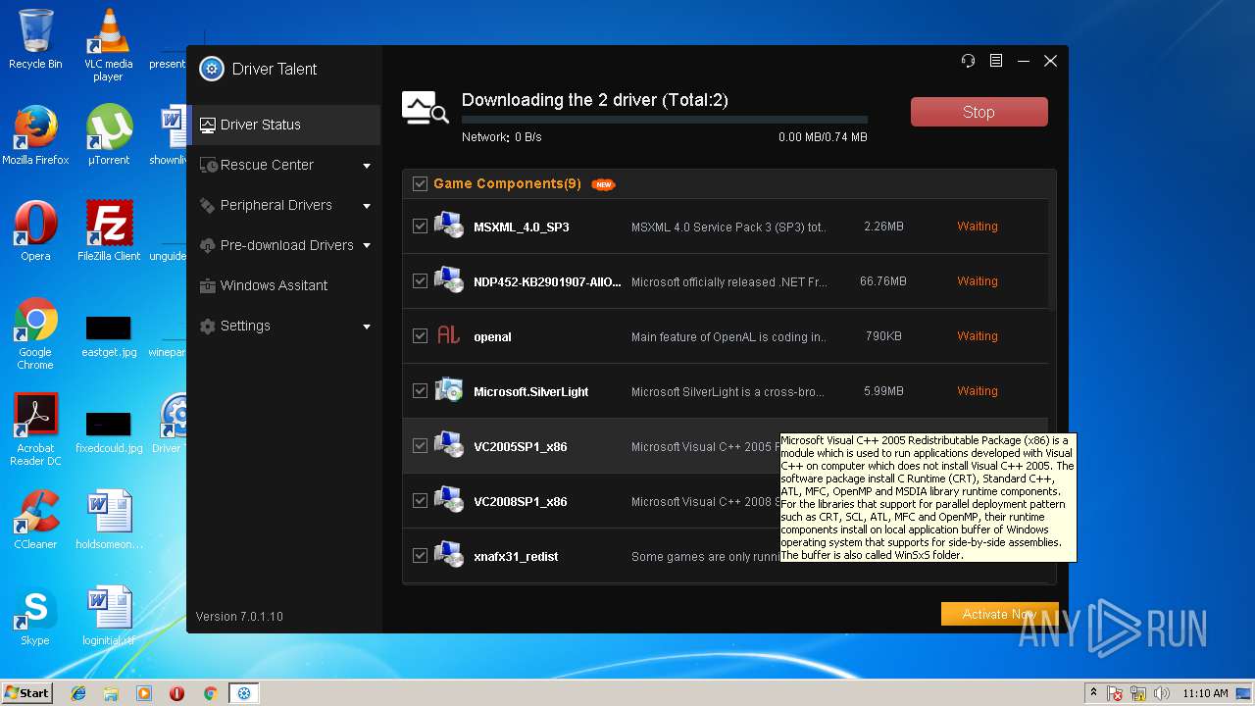Screen dimensions: 1255x706
Task: Click Driver Talent taskbar button
Action: [244, 693]
